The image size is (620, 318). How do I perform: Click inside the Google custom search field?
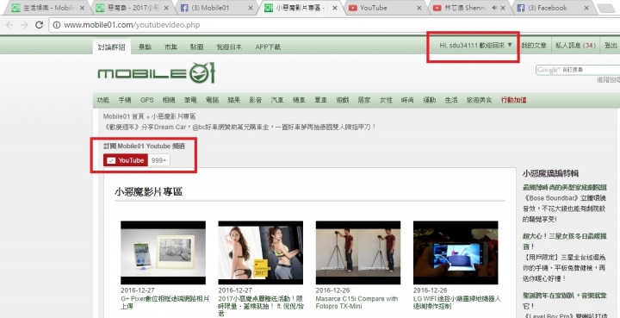(577, 70)
